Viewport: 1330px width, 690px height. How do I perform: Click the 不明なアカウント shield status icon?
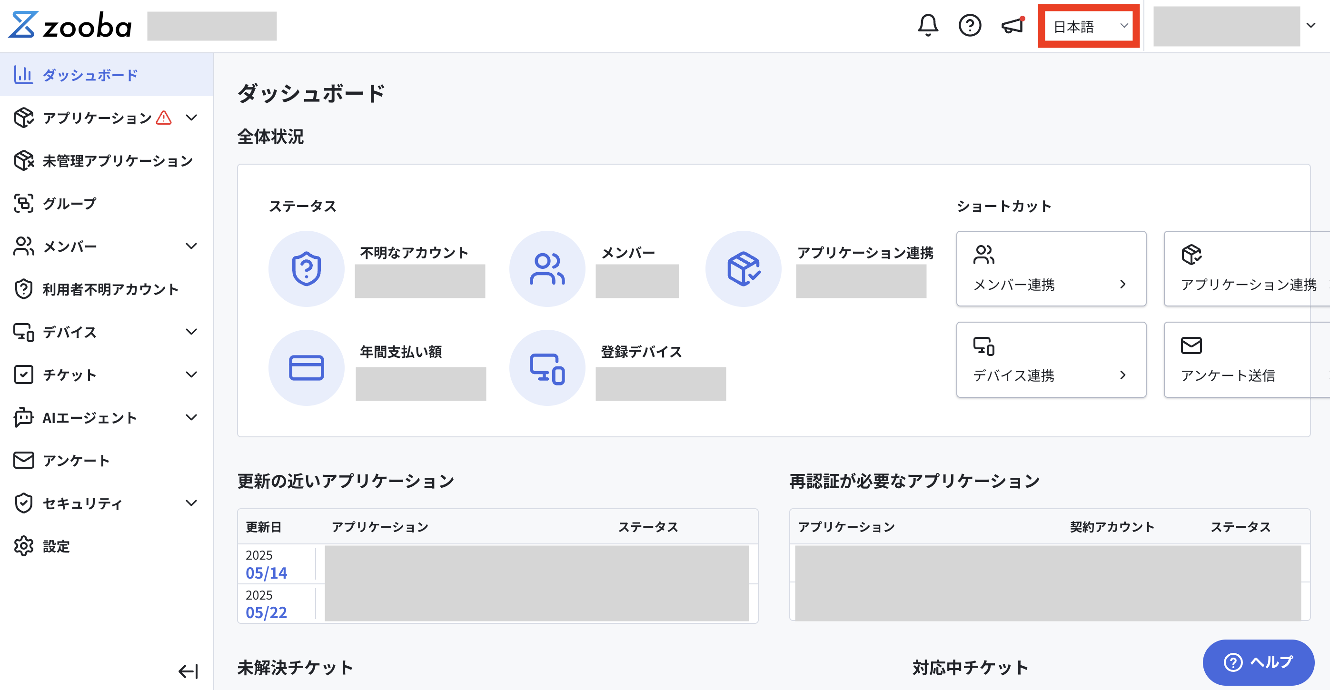(306, 268)
